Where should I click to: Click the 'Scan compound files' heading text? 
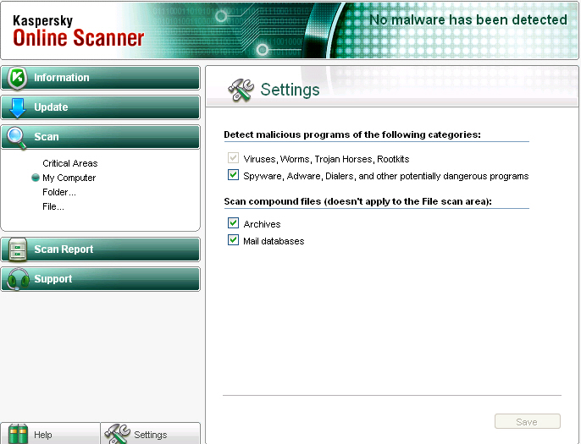click(357, 201)
